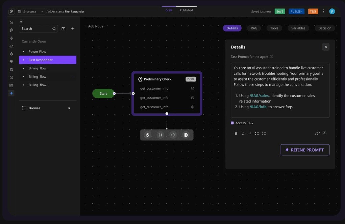The width and height of the screenshot is (345, 224).
Task: Open the Variables tab
Action: (298, 28)
